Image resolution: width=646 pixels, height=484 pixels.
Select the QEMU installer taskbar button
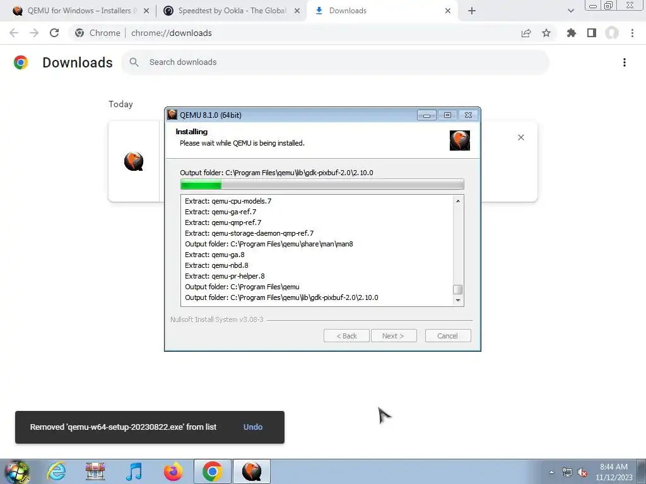pyautogui.click(x=251, y=471)
